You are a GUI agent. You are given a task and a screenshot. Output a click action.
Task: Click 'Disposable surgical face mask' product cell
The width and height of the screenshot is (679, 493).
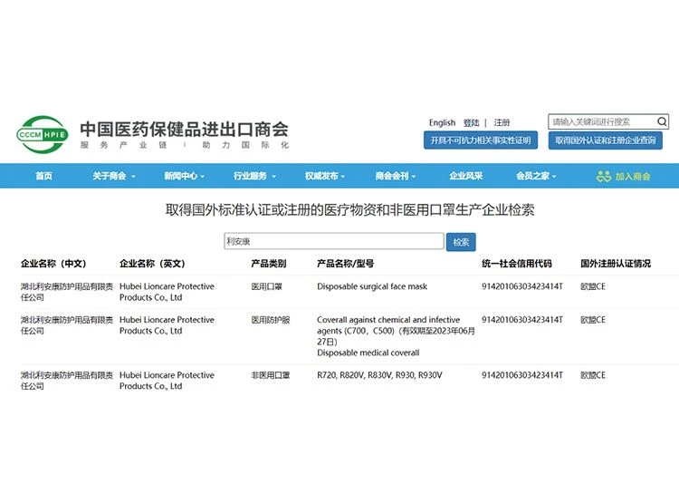click(x=372, y=286)
